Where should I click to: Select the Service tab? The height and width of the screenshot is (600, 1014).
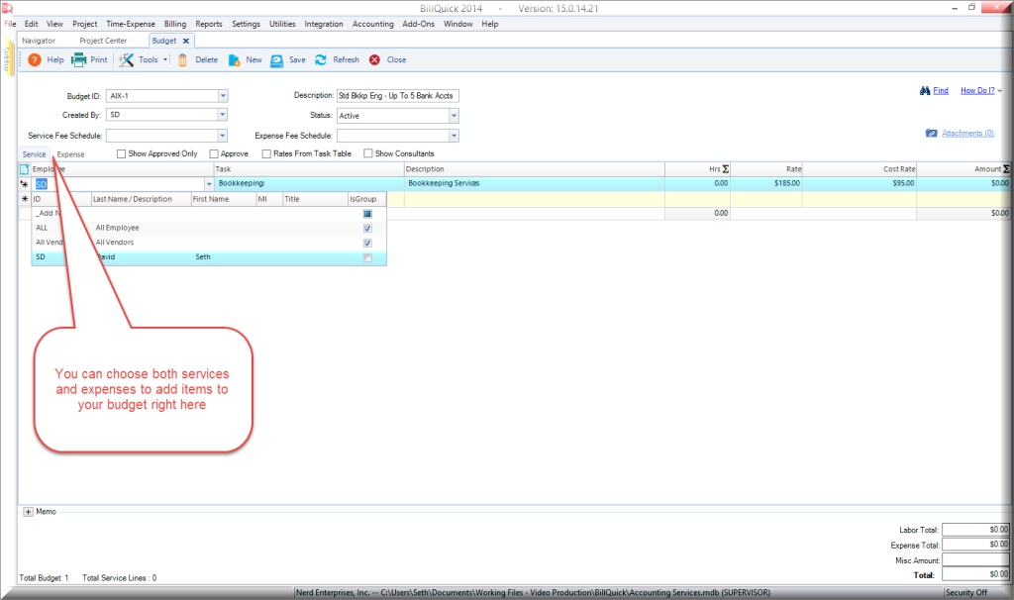pos(35,154)
